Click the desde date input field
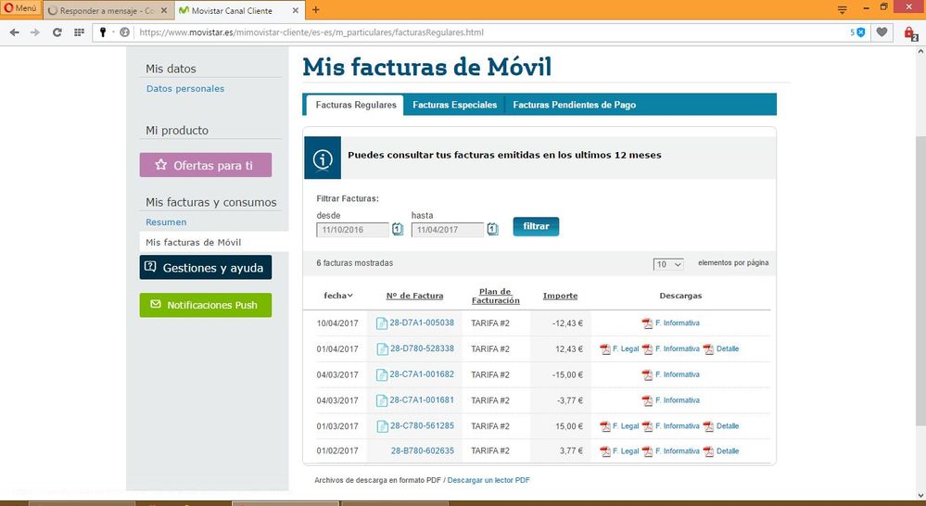 pyautogui.click(x=352, y=229)
